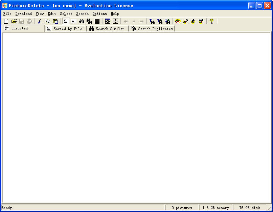Click the yellow question mark Help icon
Image resolution: width=273 pixels, height=212 pixels.
click(211, 21)
